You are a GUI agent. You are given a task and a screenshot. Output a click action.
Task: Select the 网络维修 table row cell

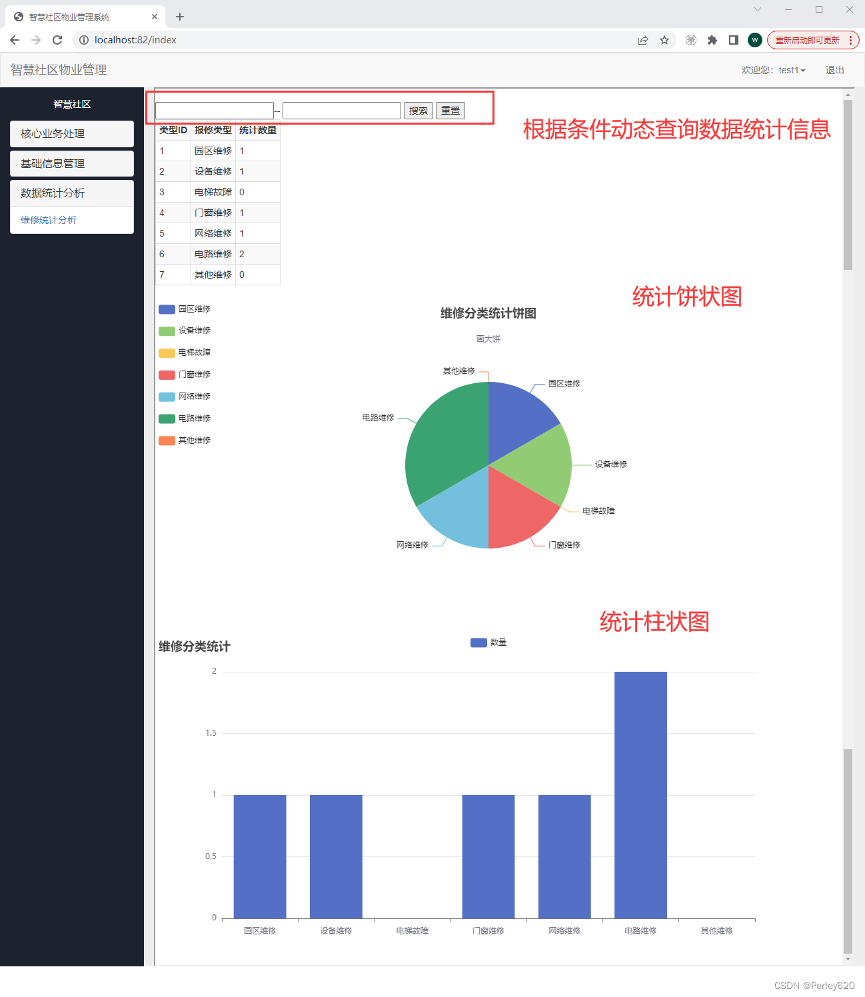(x=213, y=233)
